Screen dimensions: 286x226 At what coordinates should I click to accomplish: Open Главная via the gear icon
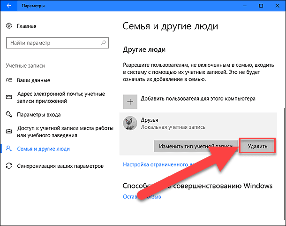[x=9, y=26]
